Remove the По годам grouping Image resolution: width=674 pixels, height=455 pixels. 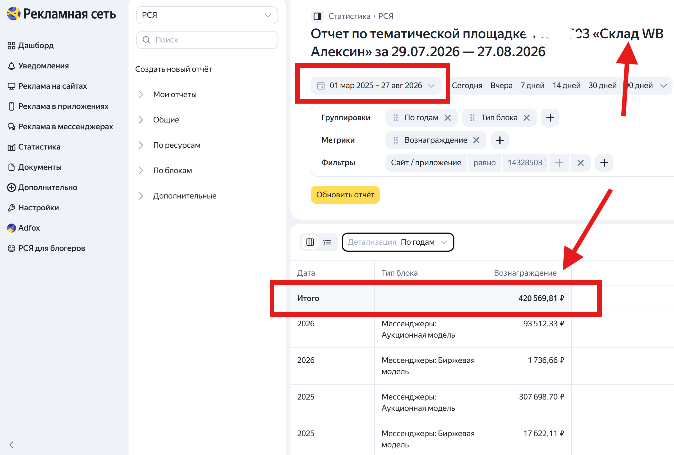[x=448, y=118]
